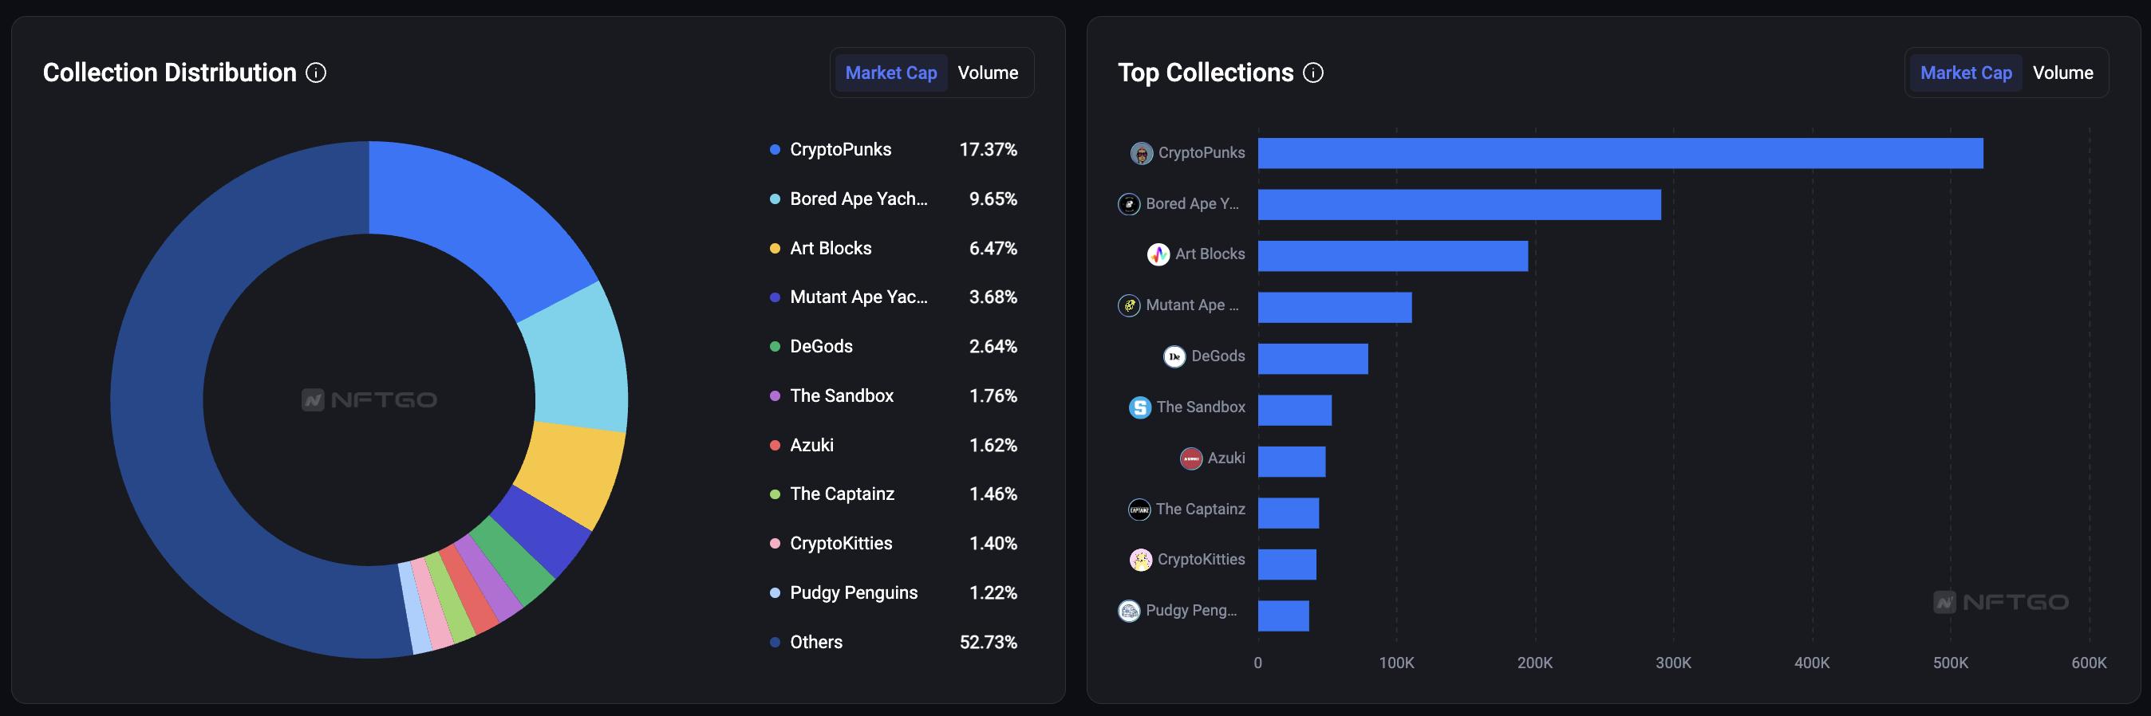The image size is (2151, 716).
Task: Select the Mutant Ape bar
Action: [1334, 307]
